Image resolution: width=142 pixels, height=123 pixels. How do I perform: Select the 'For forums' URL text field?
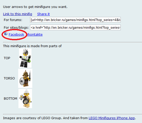pyautogui.click(x=75, y=20)
